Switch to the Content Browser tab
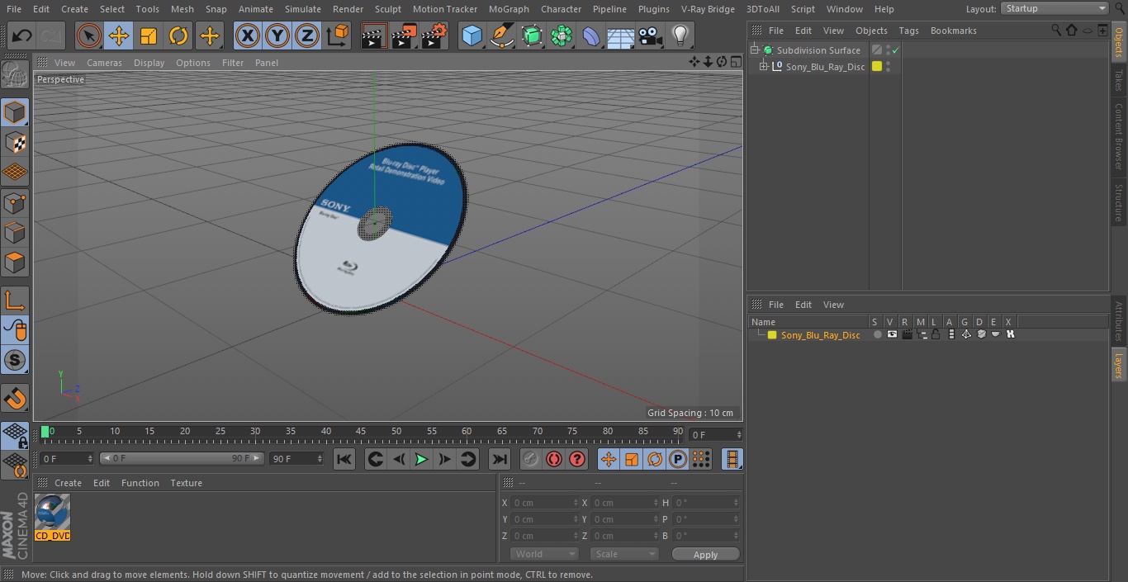The width and height of the screenshot is (1128, 582). coord(1119,136)
